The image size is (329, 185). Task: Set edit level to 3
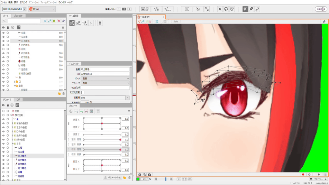point(129,9)
